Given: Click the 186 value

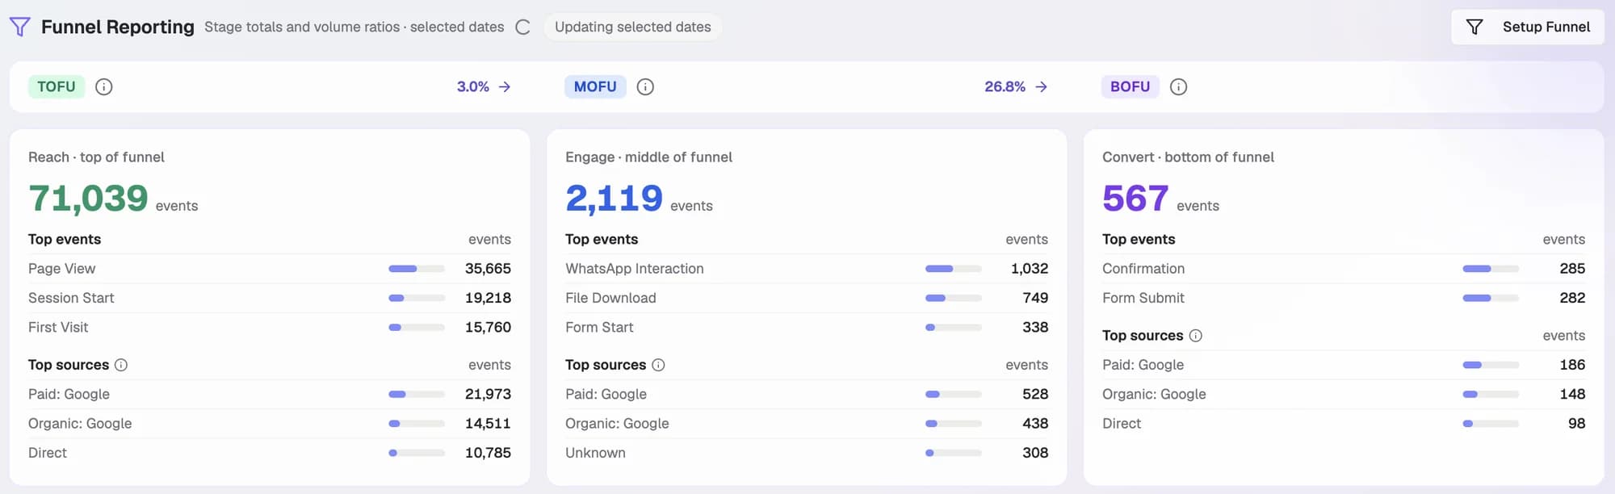Looking at the screenshot, I should [1572, 365].
